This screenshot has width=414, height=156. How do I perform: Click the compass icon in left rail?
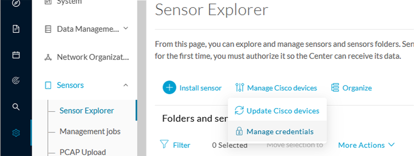pyautogui.click(x=16, y=3)
